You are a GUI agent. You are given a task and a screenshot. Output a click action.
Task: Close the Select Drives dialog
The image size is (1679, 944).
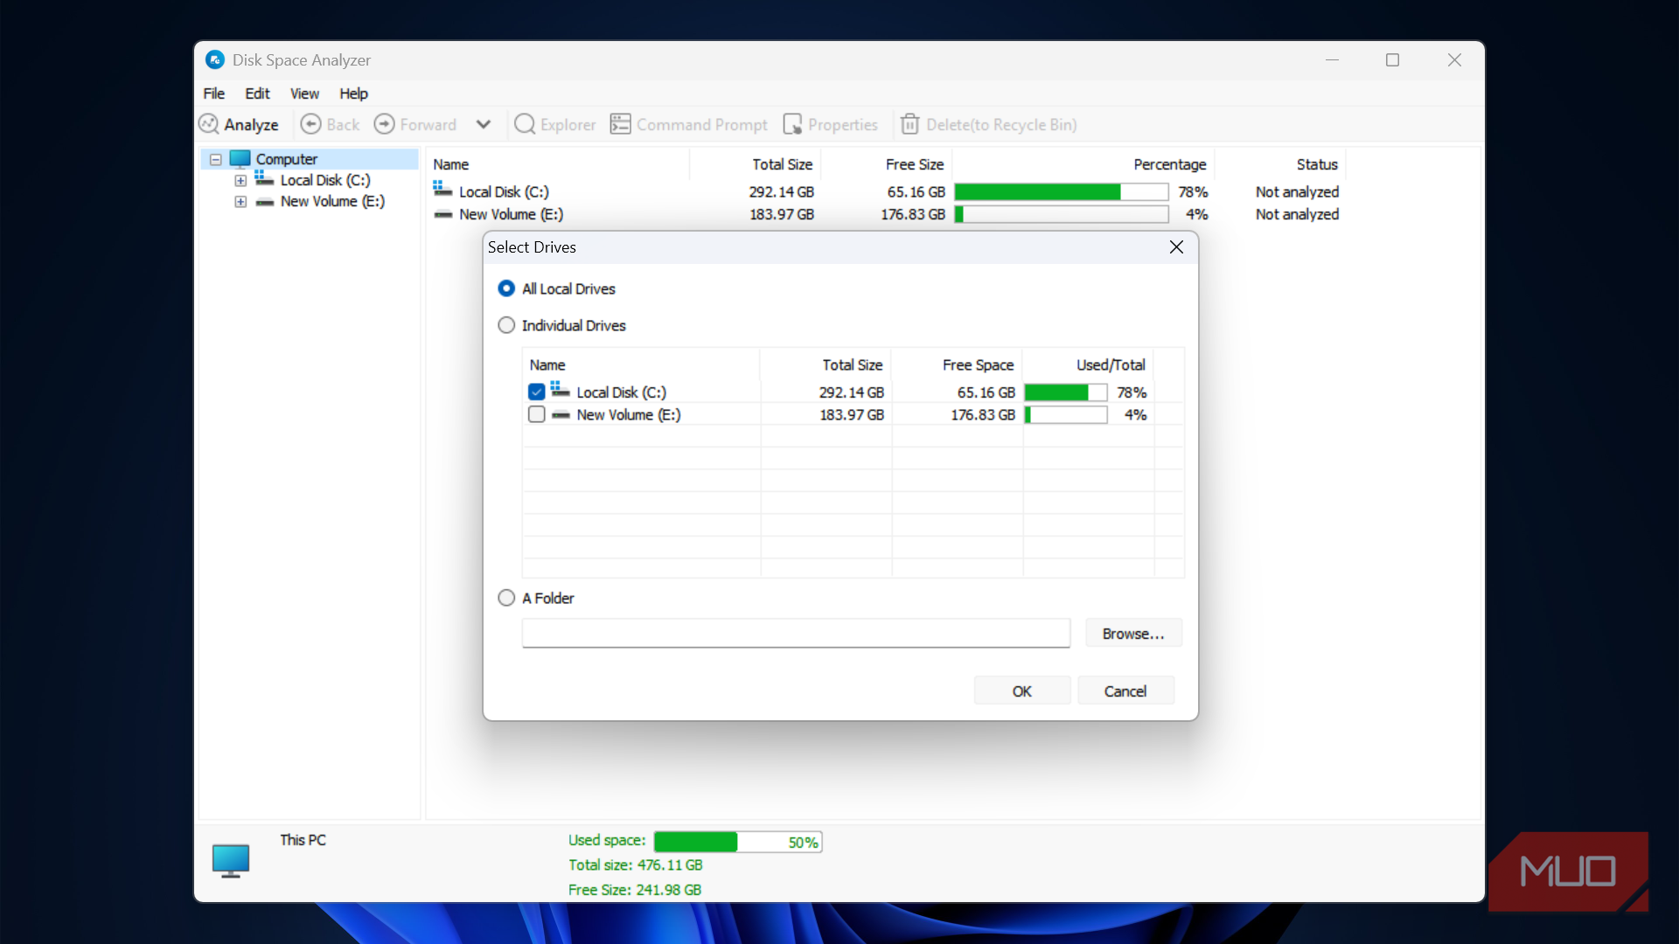coord(1176,247)
